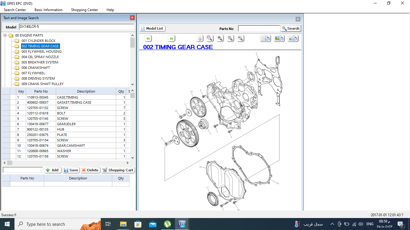
Task: Select part number 250201-03675
Action: (41, 135)
